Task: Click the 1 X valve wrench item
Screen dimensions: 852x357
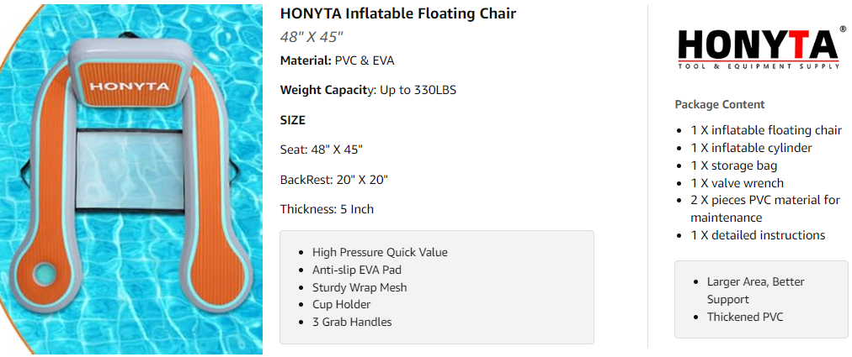Action: [x=737, y=183]
